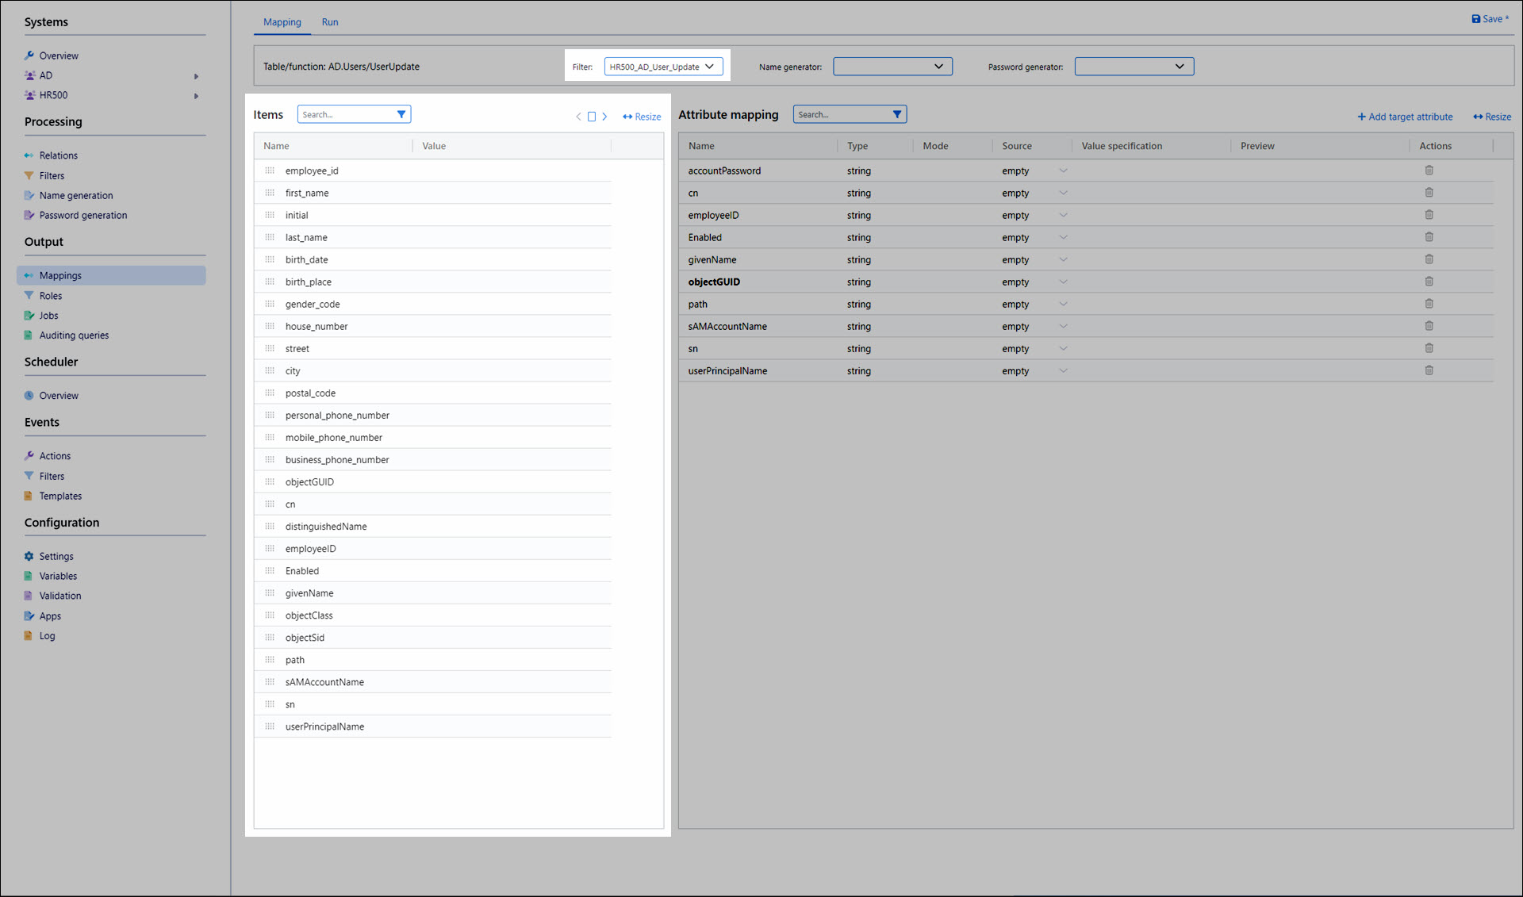The image size is (1523, 897).
Task: Go to next item with right chevron
Action: (604, 117)
